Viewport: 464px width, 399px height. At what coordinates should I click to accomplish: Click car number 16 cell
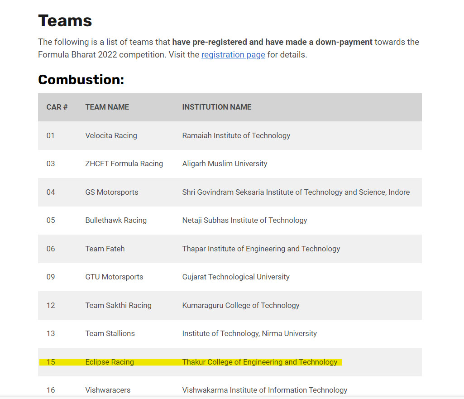pyautogui.click(x=51, y=390)
